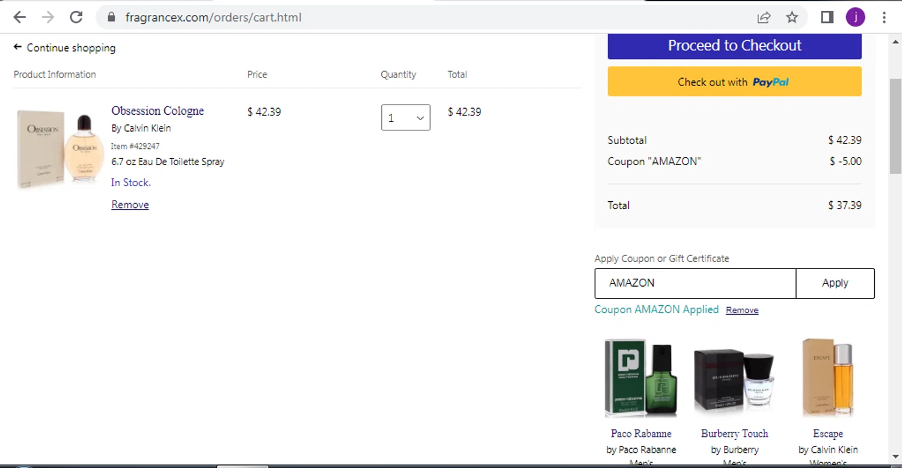Open Chrome three-dot menu
This screenshot has width=902, height=468.
pyautogui.click(x=884, y=17)
